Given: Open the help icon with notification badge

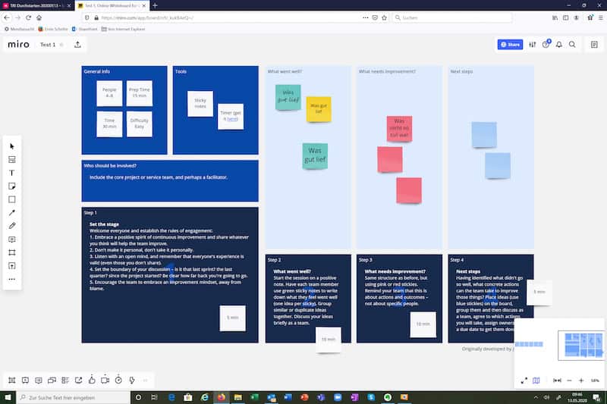Looking at the screenshot, I should coord(546,44).
